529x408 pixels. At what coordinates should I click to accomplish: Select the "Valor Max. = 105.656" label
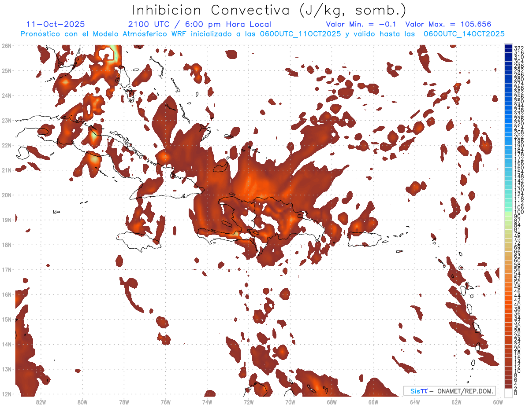click(448, 24)
